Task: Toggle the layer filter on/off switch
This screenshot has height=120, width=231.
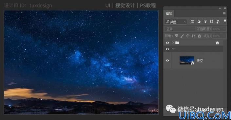Action: (225, 21)
